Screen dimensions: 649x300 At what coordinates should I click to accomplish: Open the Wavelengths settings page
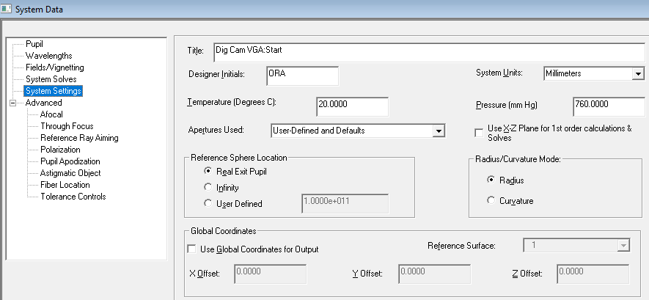48,56
